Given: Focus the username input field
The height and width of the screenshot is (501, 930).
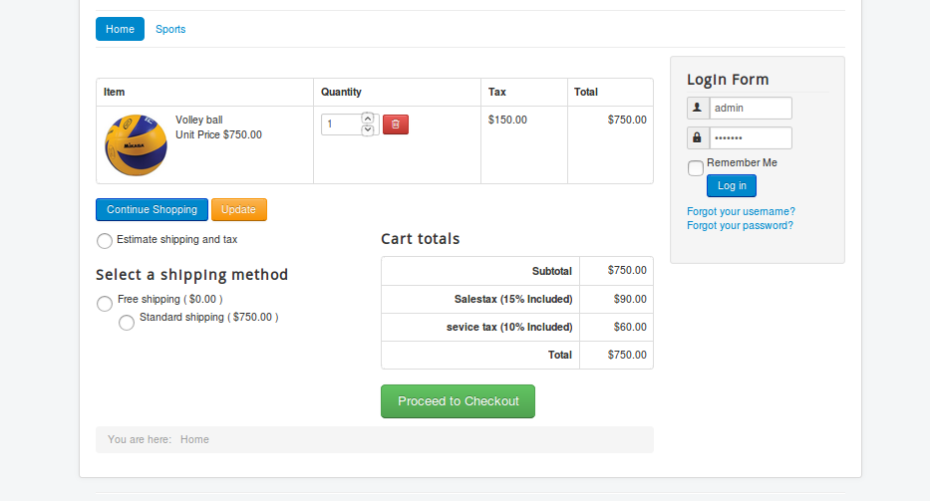Looking at the screenshot, I should pyautogui.click(x=750, y=108).
